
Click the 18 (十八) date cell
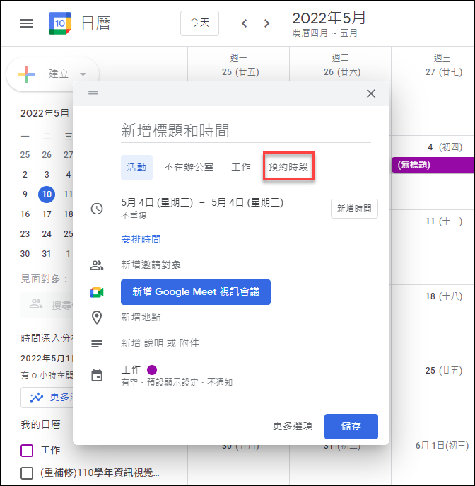pyautogui.click(x=444, y=296)
